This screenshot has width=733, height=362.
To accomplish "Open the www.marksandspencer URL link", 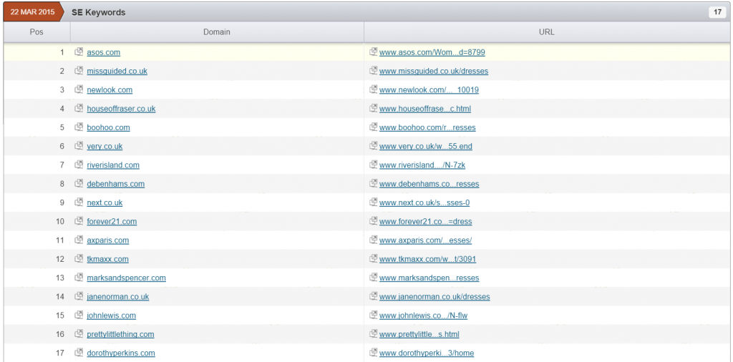I will point(429,278).
